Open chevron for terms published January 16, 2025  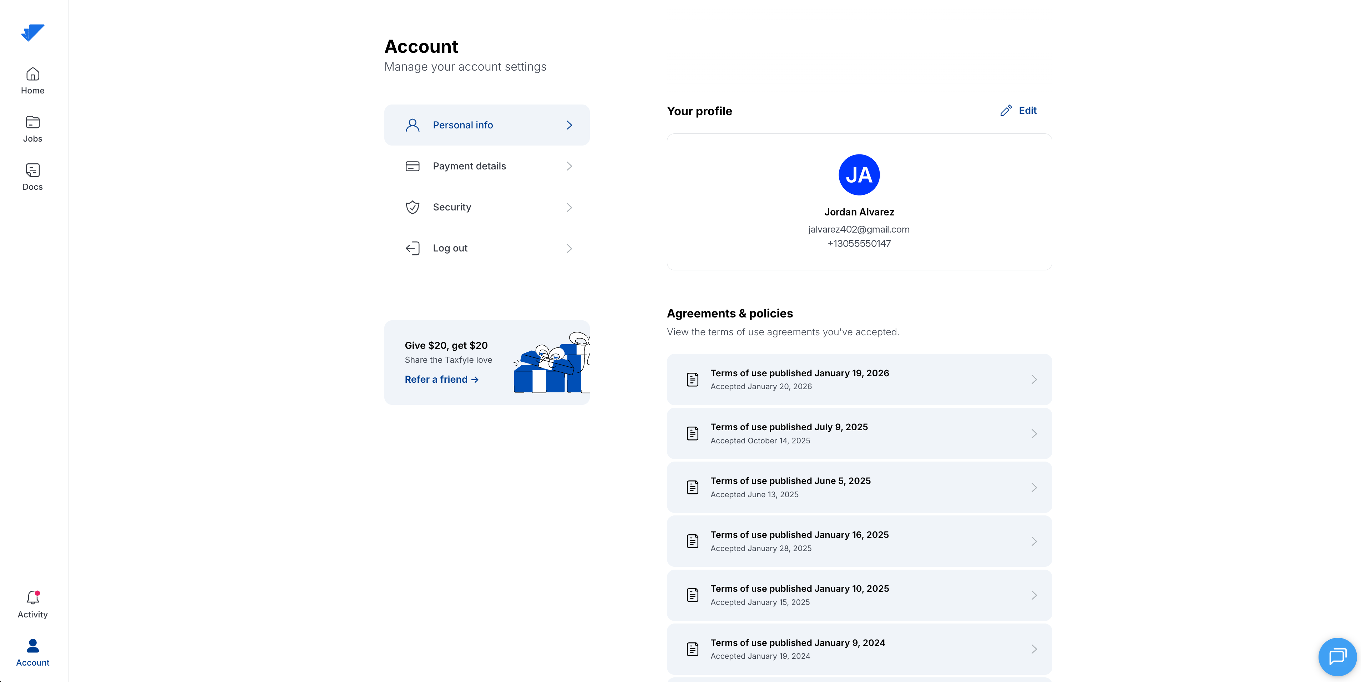1034,541
